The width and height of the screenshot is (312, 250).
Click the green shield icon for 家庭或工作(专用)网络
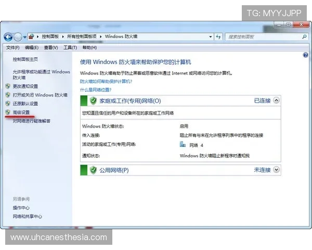pos(93,101)
